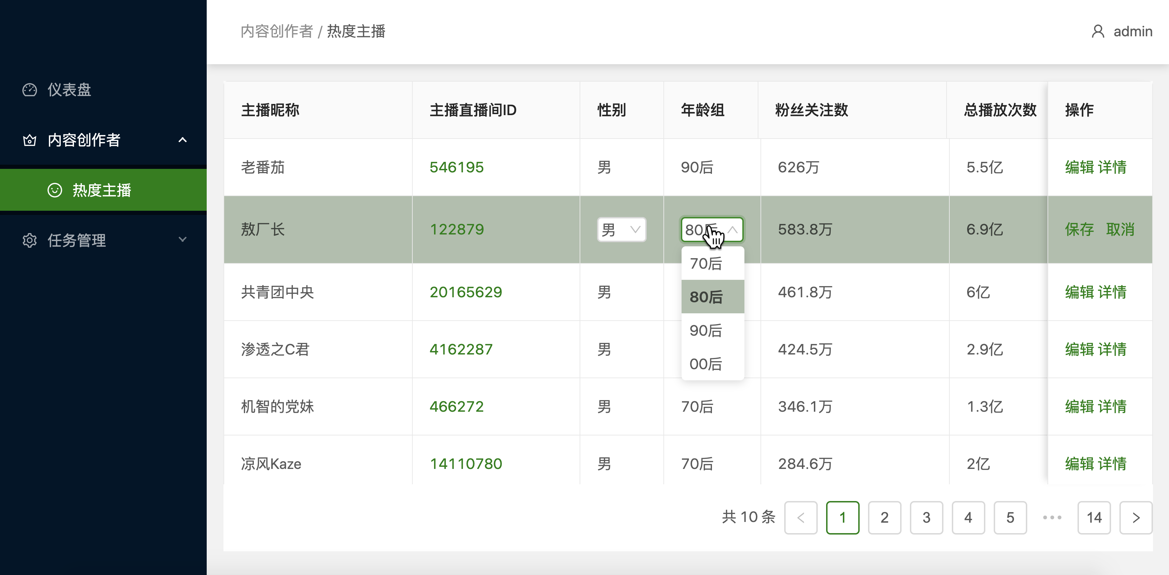
Task: Click the crown icon beside 内容创作者
Action: [x=29, y=140]
